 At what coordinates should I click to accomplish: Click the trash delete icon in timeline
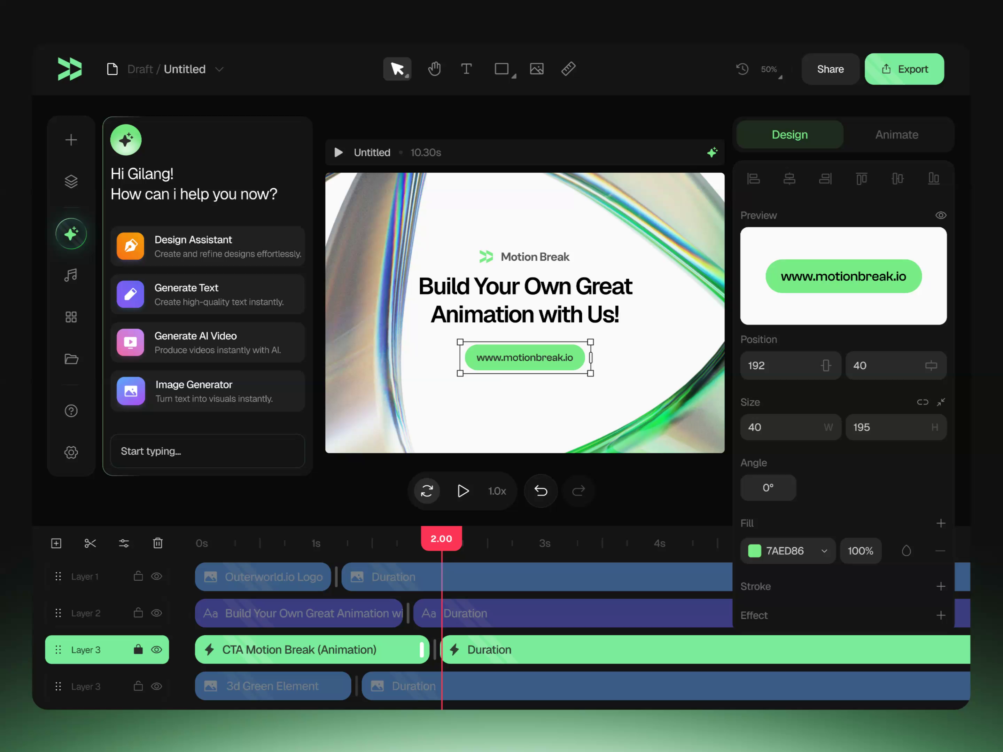pos(158,543)
